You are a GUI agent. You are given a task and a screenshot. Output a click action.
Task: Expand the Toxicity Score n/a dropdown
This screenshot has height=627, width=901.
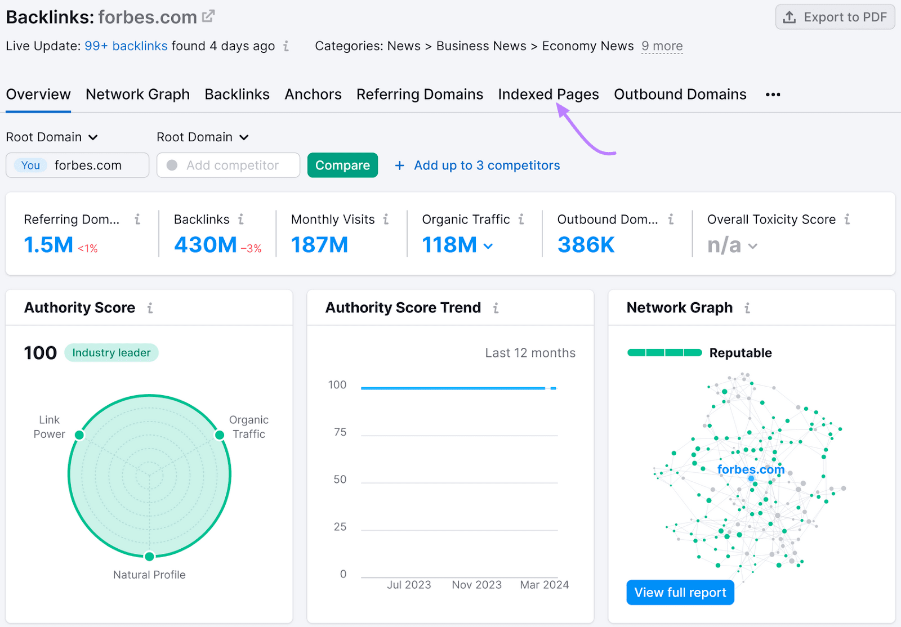(753, 246)
